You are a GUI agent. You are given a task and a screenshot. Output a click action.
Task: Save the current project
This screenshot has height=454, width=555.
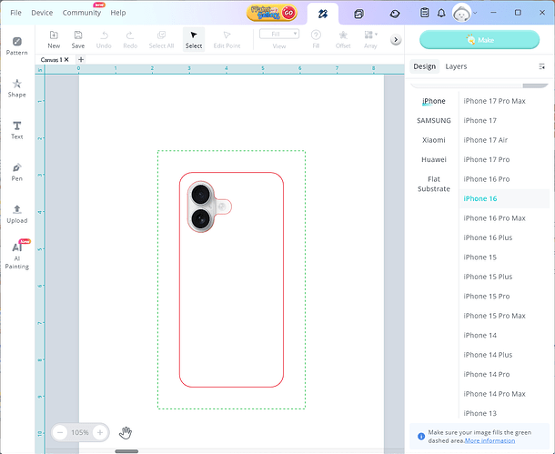[x=78, y=39]
